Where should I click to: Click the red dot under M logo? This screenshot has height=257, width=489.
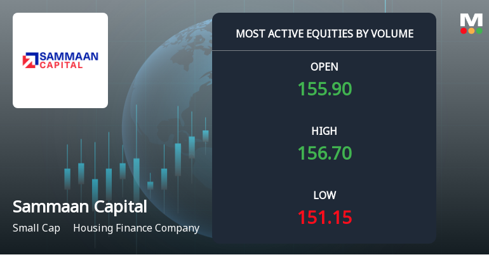(x=464, y=31)
